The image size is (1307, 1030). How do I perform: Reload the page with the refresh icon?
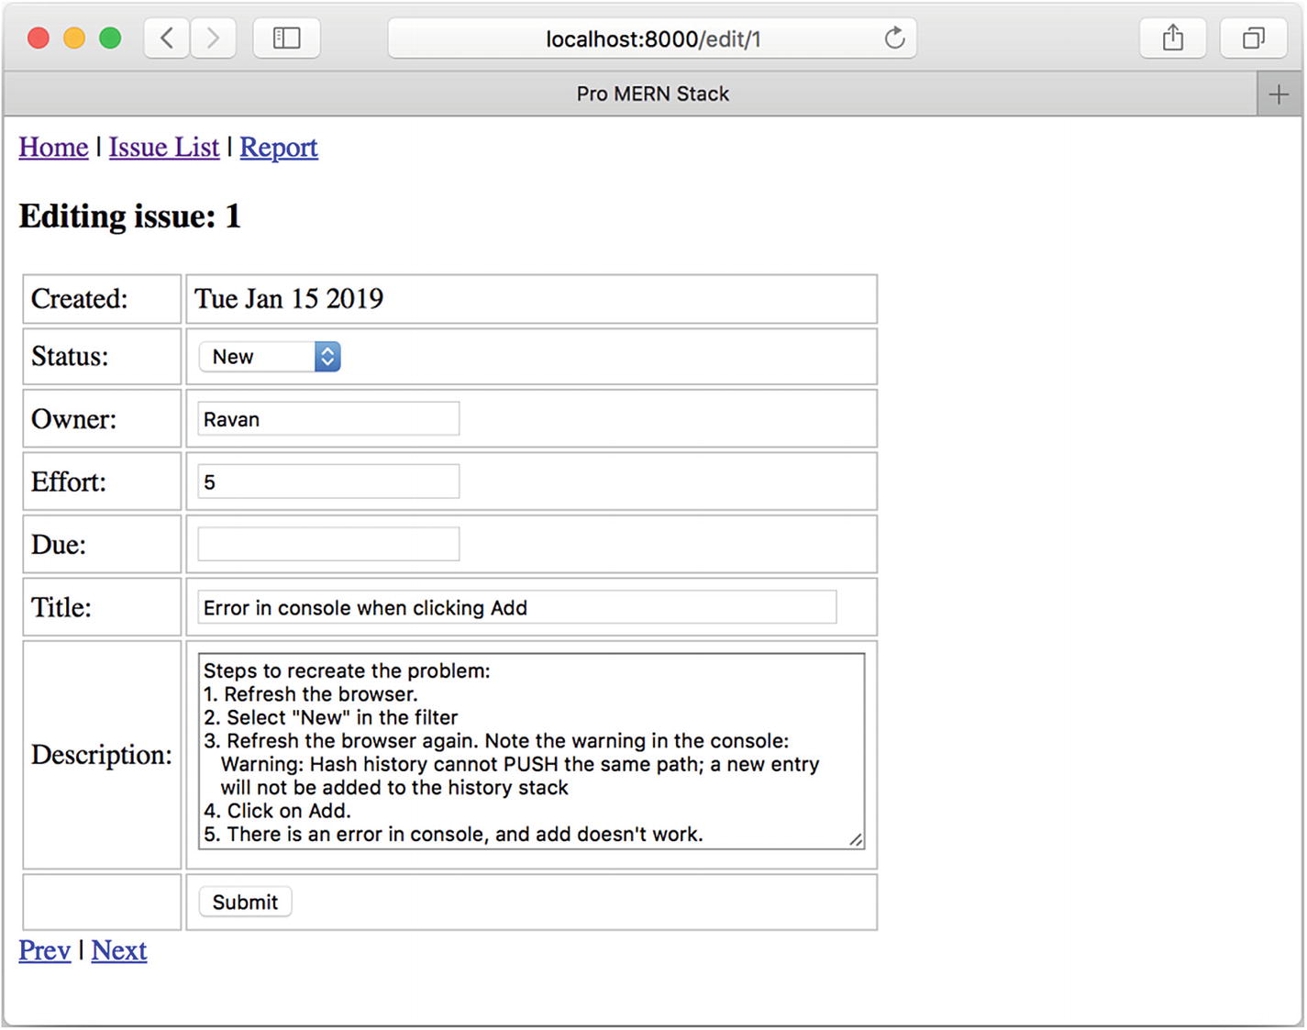click(894, 39)
